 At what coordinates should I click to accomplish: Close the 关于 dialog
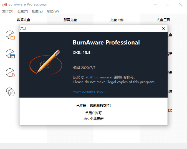click(163, 28)
